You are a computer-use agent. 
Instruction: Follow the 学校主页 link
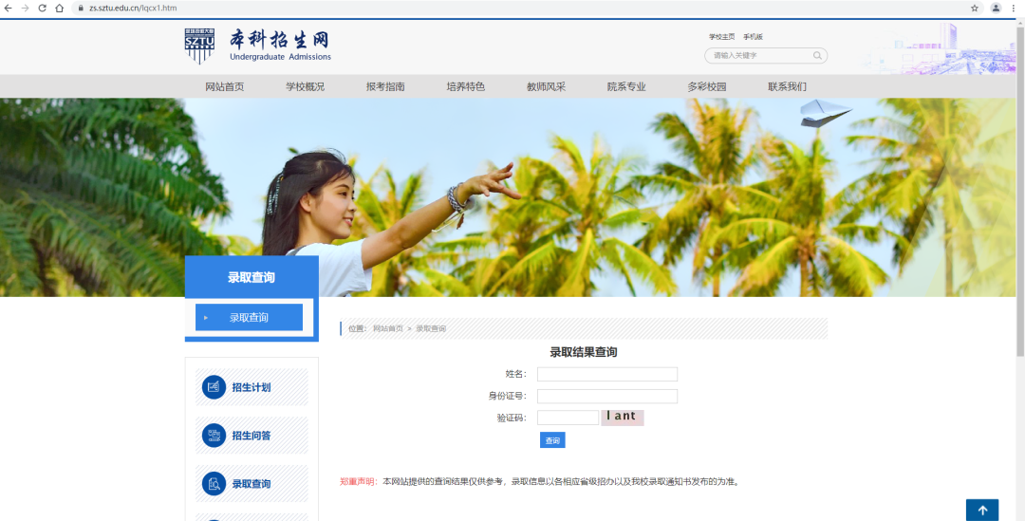point(721,37)
